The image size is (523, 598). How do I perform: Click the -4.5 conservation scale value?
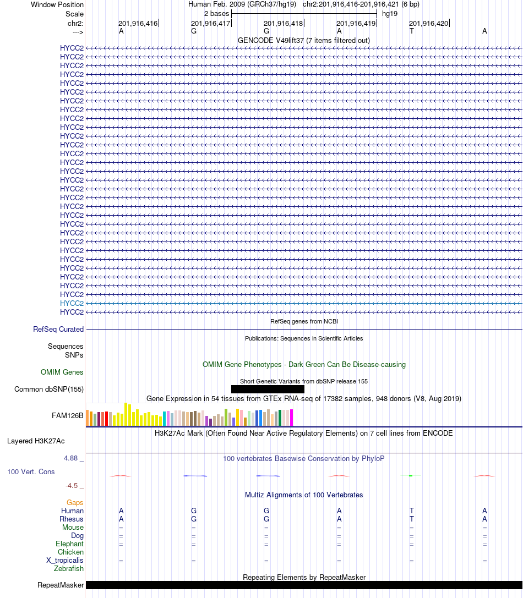(72, 486)
